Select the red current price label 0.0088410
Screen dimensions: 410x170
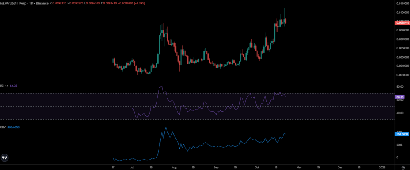coord(402,23)
